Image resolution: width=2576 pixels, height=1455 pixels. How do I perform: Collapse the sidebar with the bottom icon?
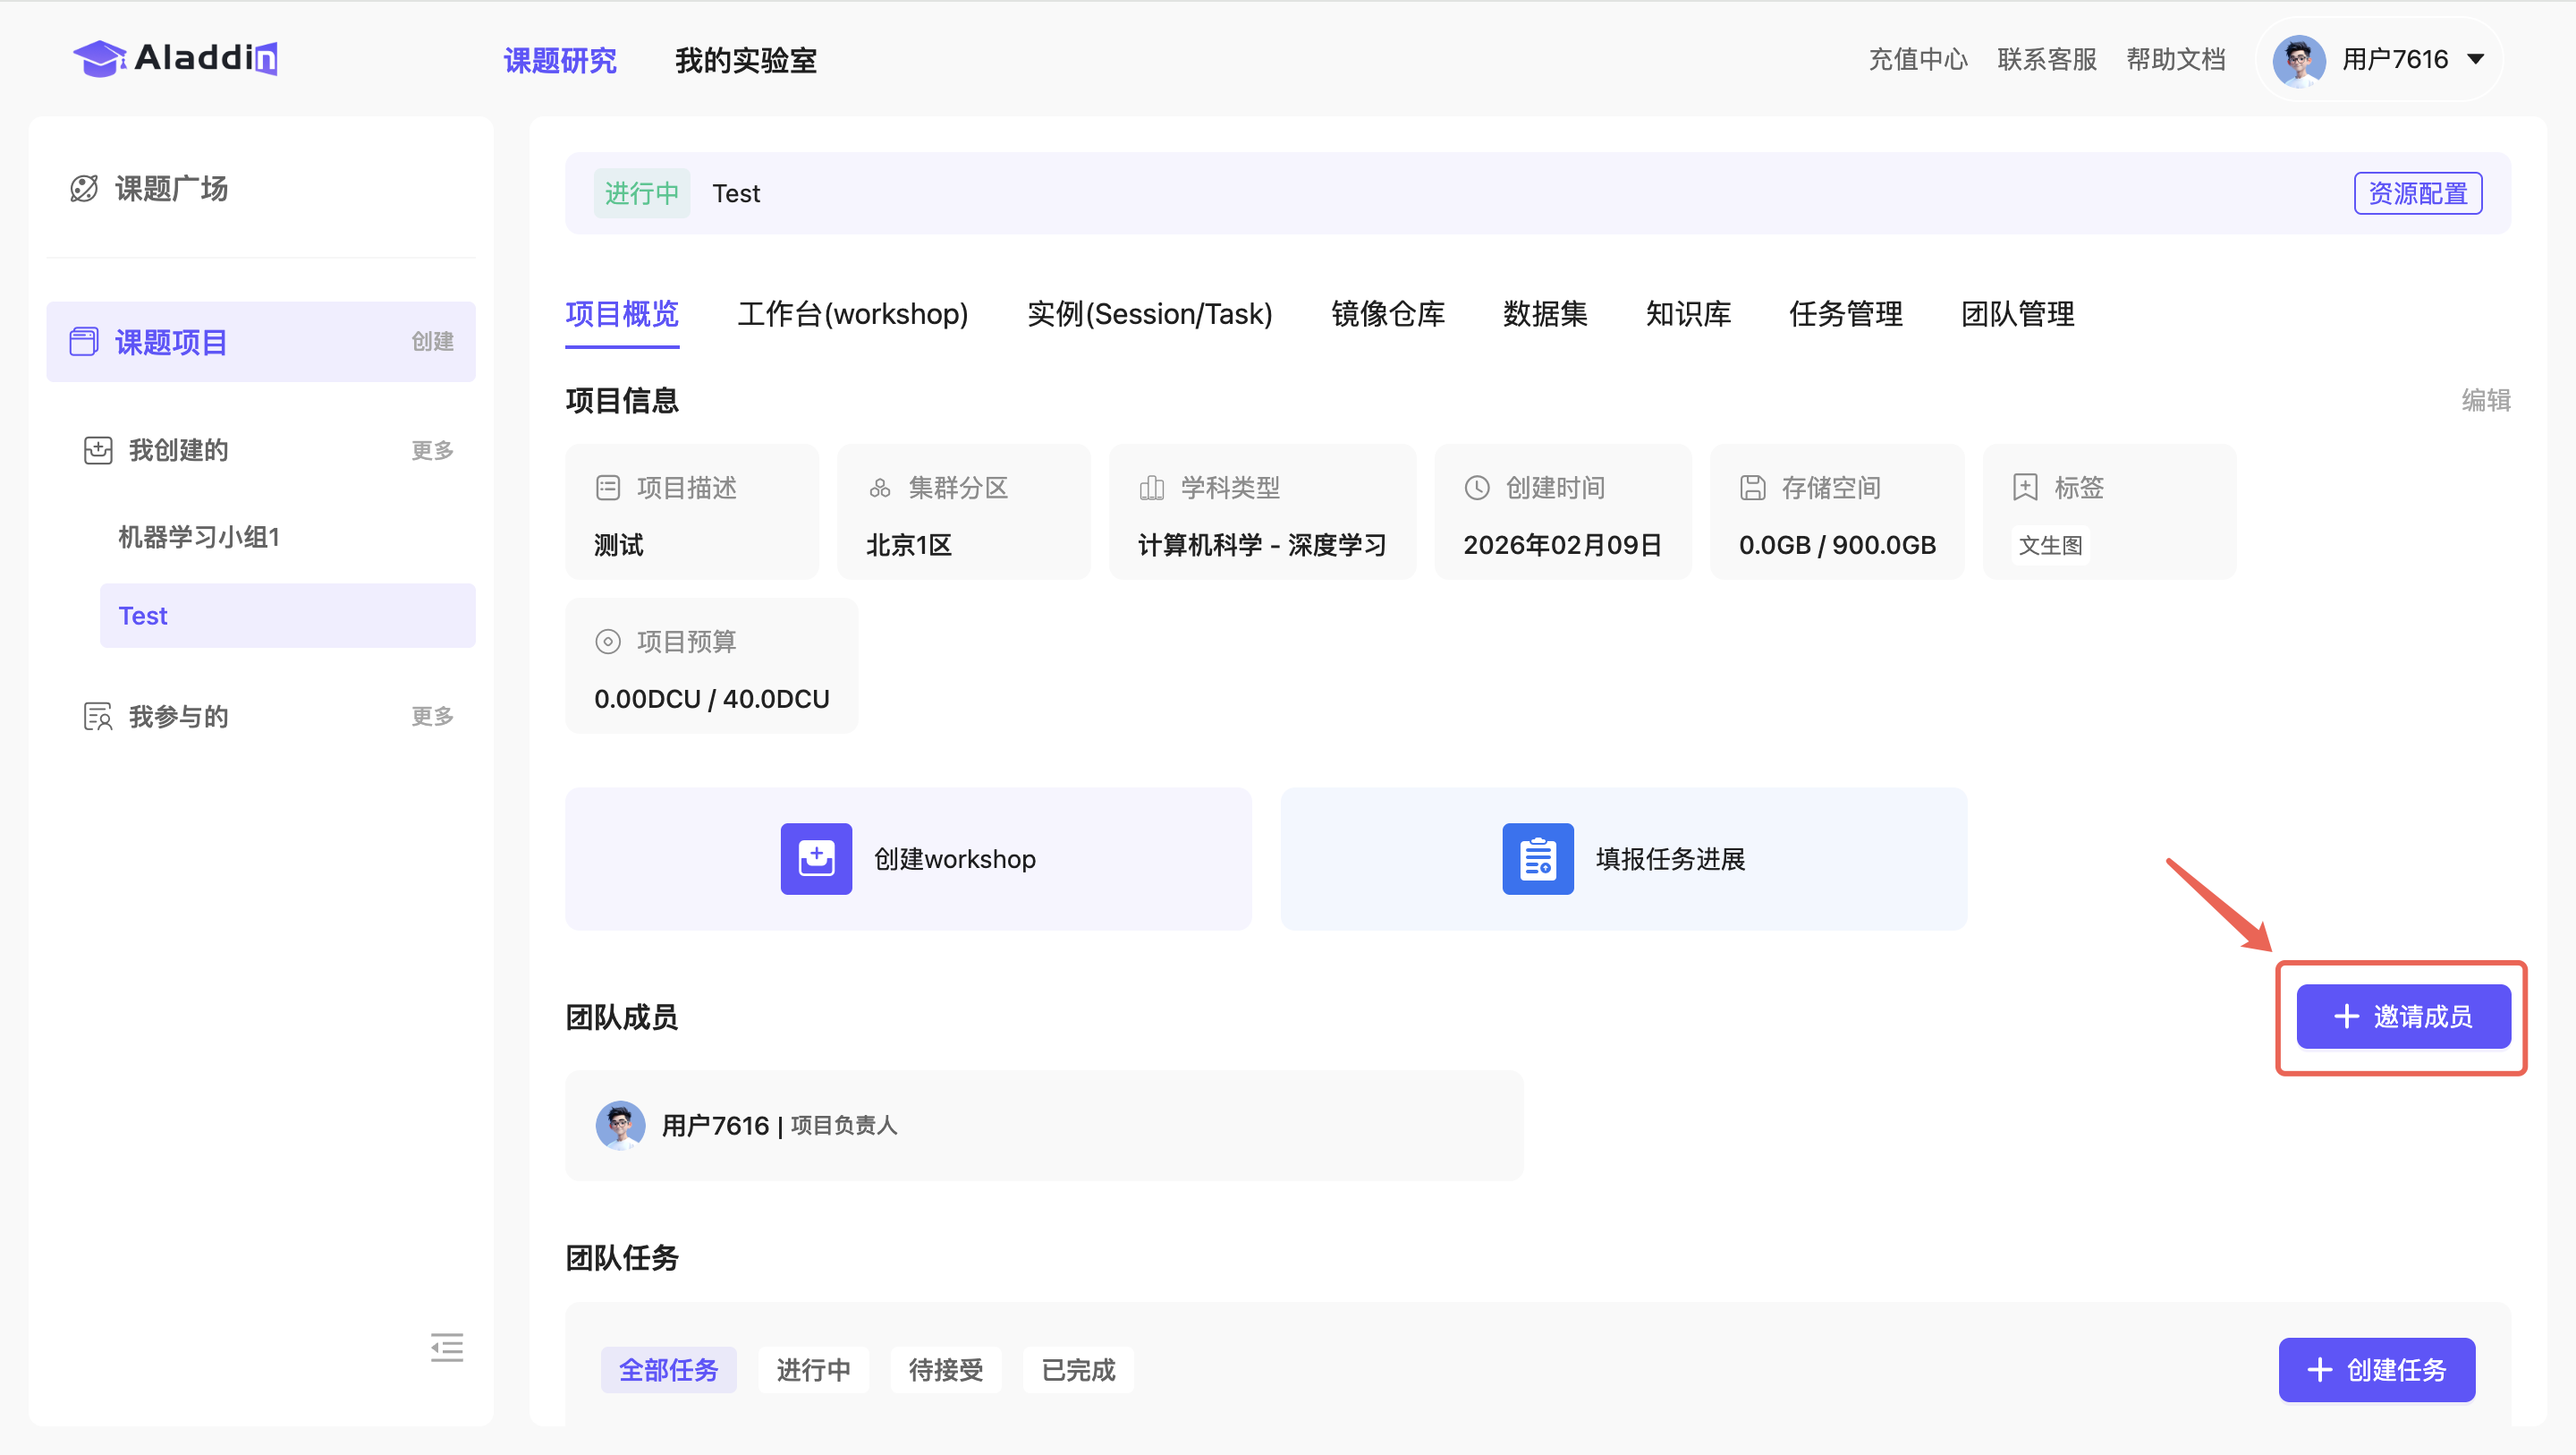click(447, 1348)
